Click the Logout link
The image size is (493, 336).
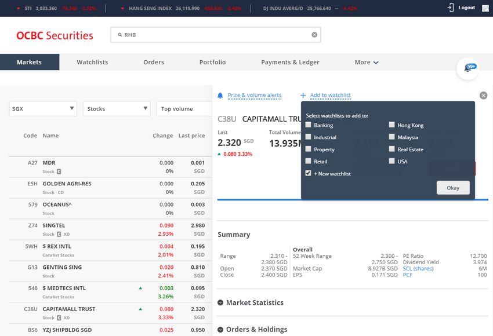[x=466, y=8]
